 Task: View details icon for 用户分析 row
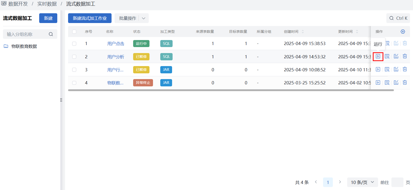[x=387, y=56]
